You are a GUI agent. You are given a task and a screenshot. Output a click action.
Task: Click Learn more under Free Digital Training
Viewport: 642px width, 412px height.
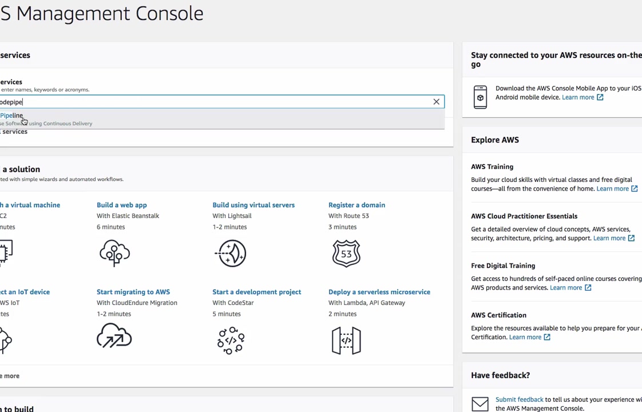tap(566, 288)
